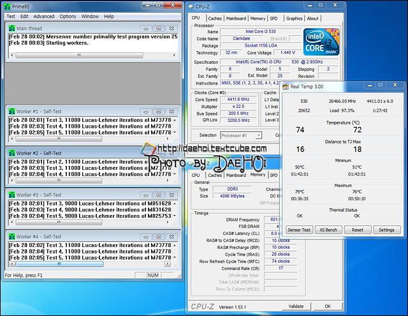Switch to Memory tab in top CPU-Z

258,19
